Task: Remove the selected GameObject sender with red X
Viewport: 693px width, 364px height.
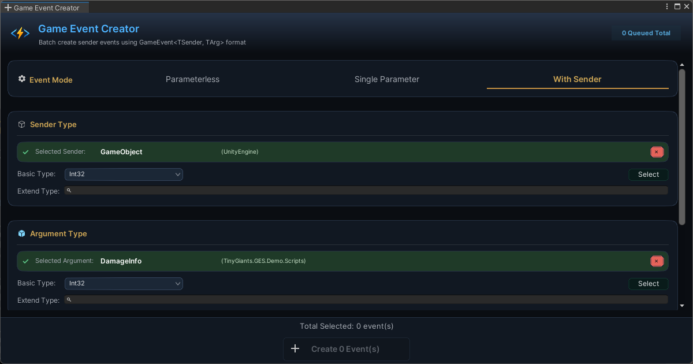Action: pos(657,152)
